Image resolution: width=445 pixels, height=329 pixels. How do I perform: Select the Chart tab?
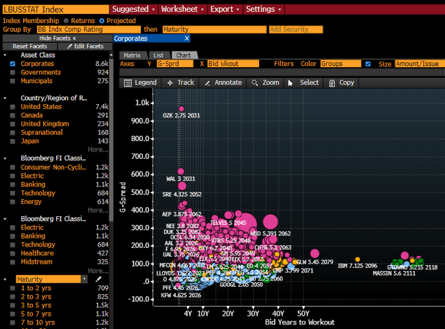point(183,55)
